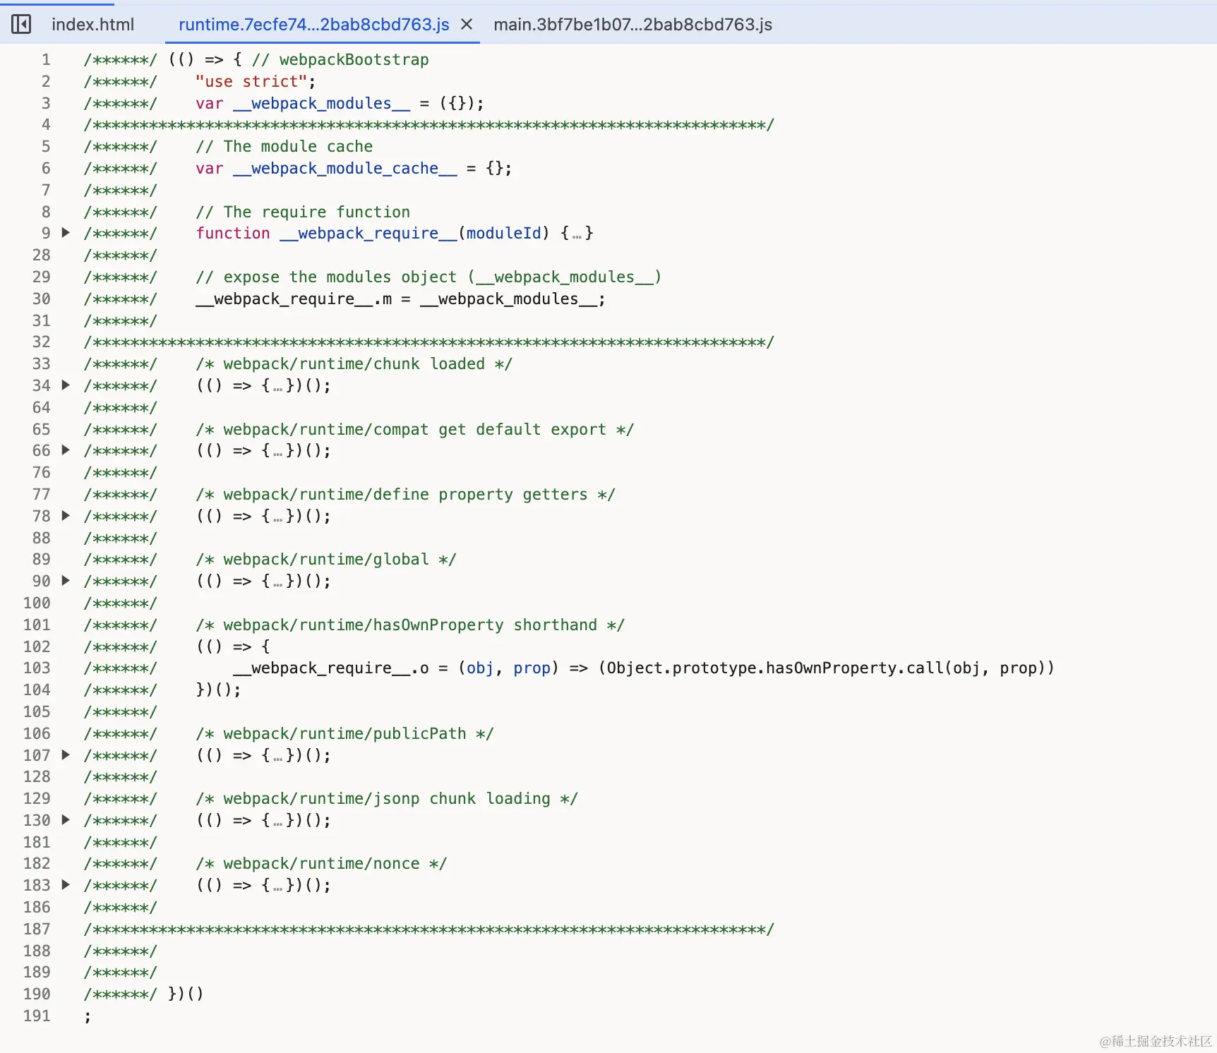Viewport: 1217px width, 1053px height.
Task: Click line number 1 in the gutter
Action: click(x=46, y=60)
